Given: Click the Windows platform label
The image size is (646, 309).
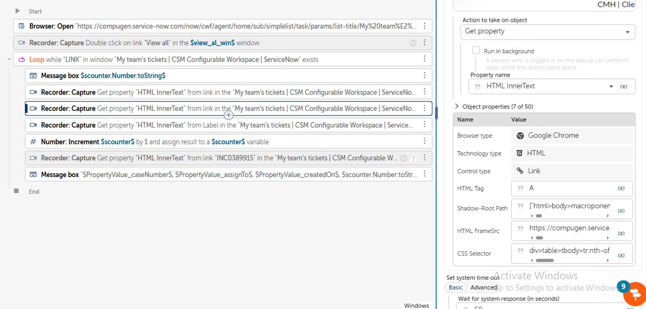Looking at the screenshot, I should pyautogui.click(x=416, y=306).
